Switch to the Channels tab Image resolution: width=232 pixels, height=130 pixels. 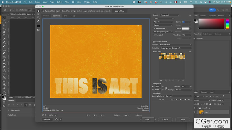pyautogui.click(x=204, y=92)
